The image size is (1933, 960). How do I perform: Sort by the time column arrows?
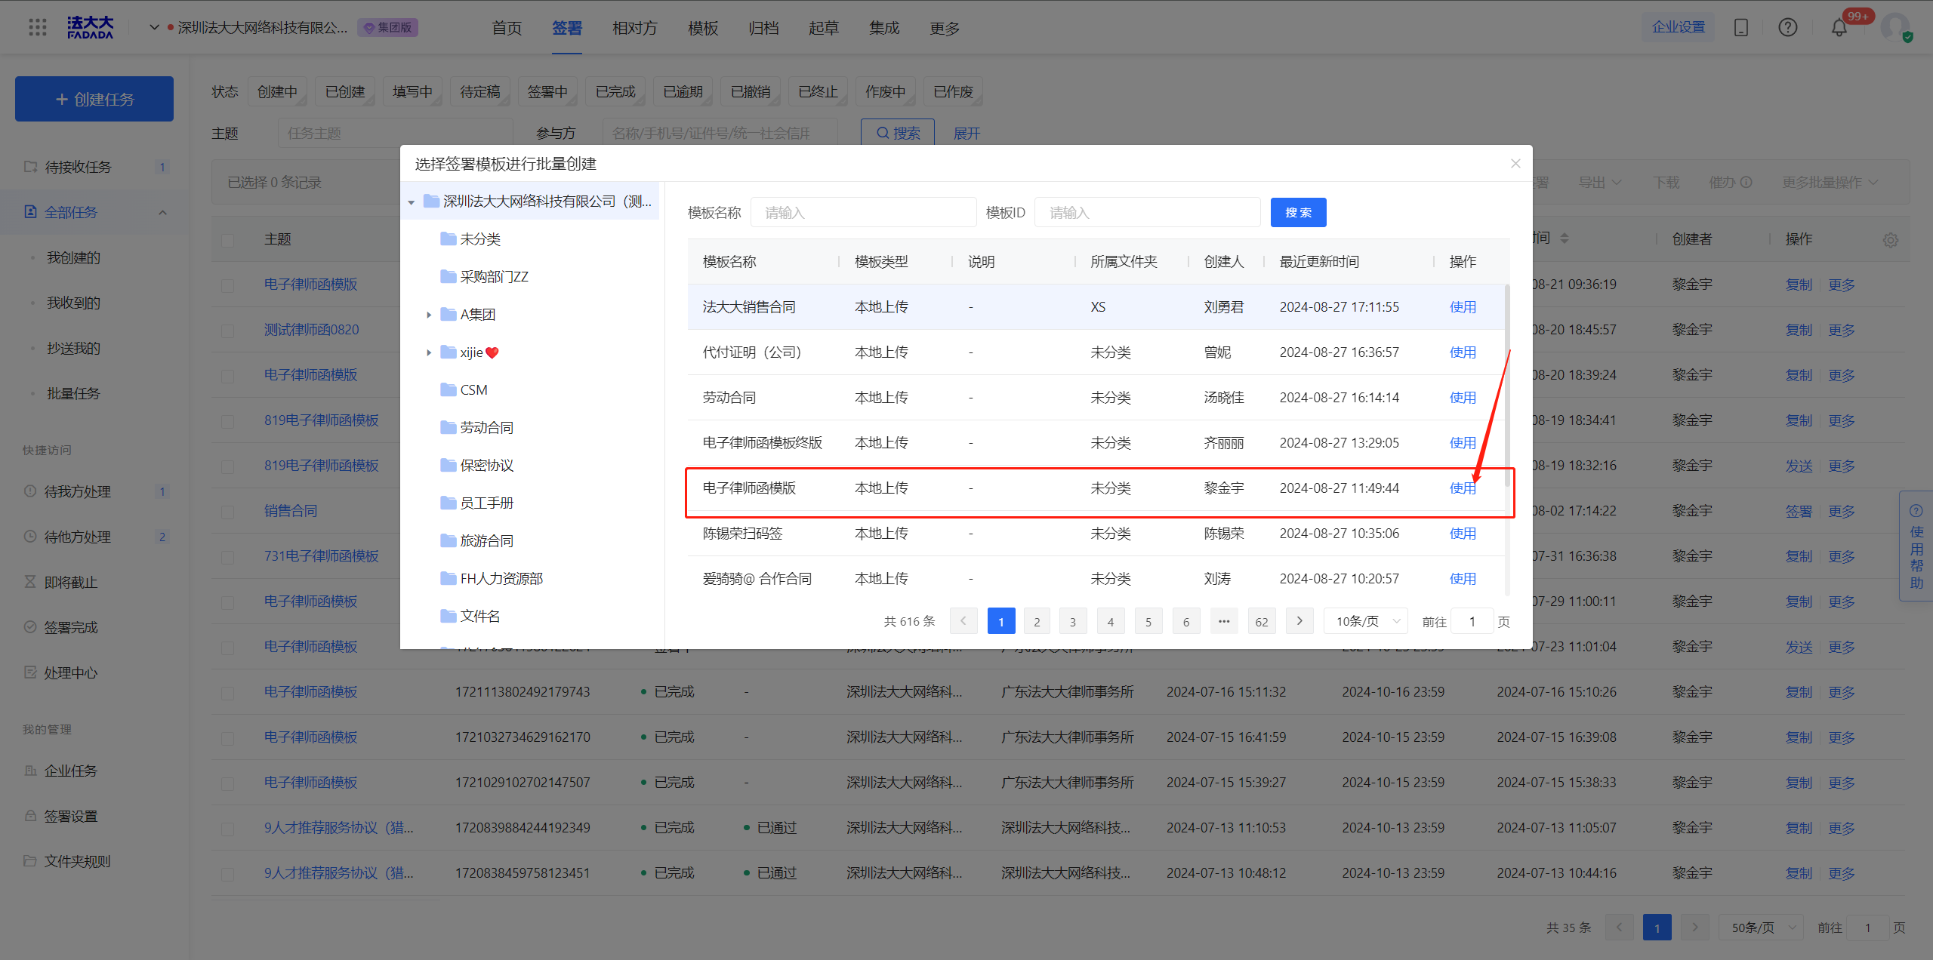coord(1565,238)
